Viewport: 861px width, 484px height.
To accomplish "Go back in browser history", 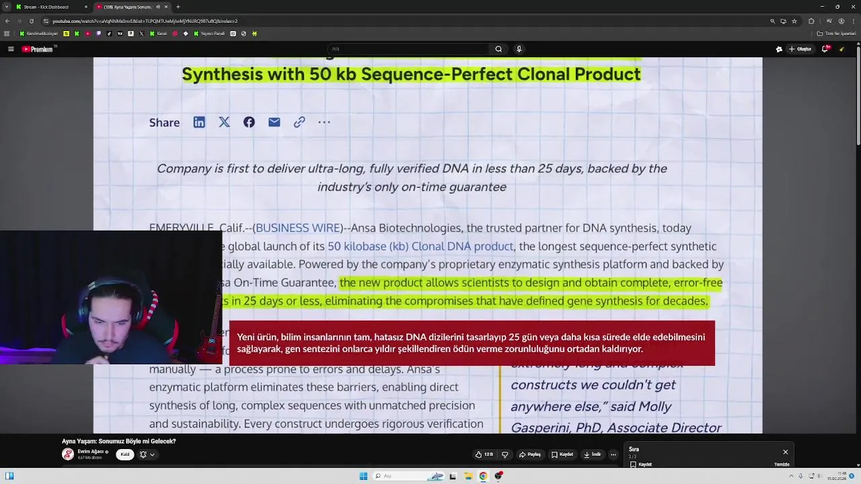I will (7, 21).
